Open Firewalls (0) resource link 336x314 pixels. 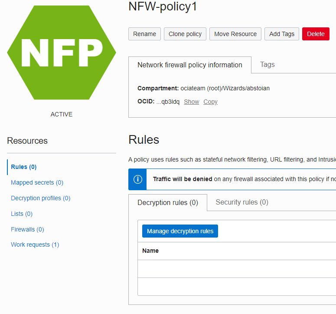[x=27, y=230]
